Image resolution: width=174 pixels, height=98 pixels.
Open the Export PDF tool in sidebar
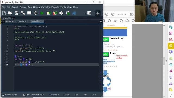pyautogui.click(x=171, y=27)
